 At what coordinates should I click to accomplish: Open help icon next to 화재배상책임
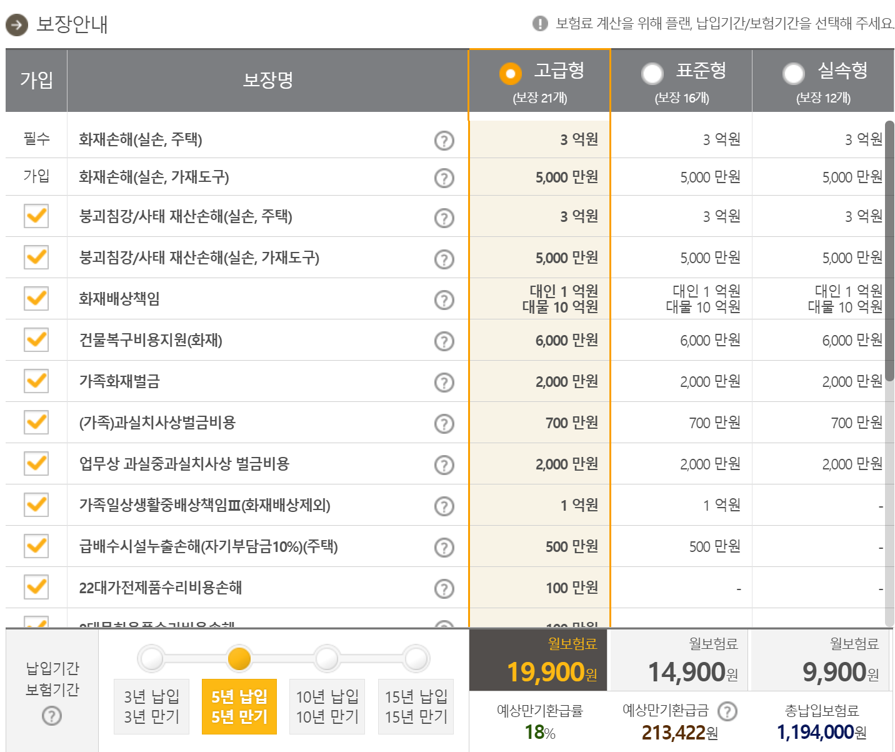[444, 298]
